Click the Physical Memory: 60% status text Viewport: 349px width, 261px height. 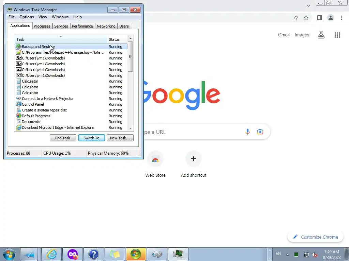108,153
